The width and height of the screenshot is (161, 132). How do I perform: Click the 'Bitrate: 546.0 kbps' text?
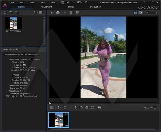click(21, 83)
